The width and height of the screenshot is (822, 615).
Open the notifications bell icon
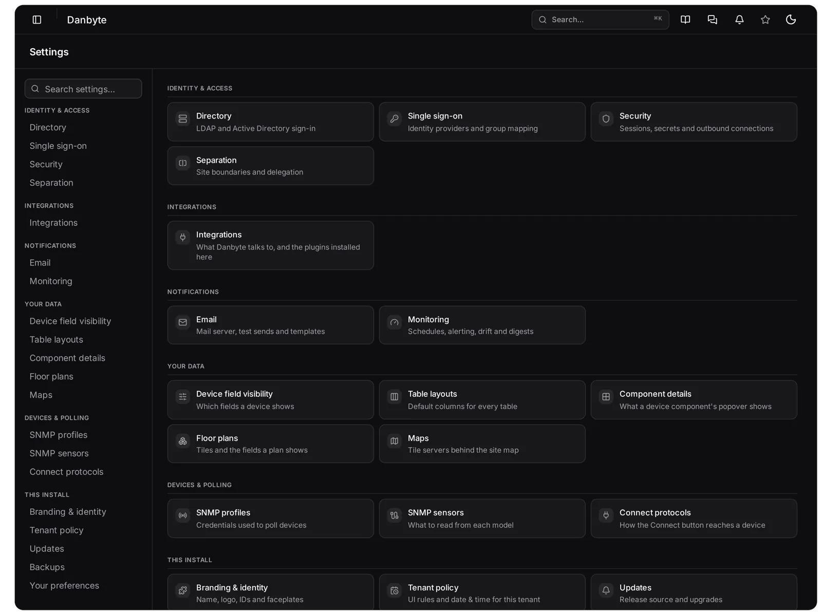click(x=739, y=20)
